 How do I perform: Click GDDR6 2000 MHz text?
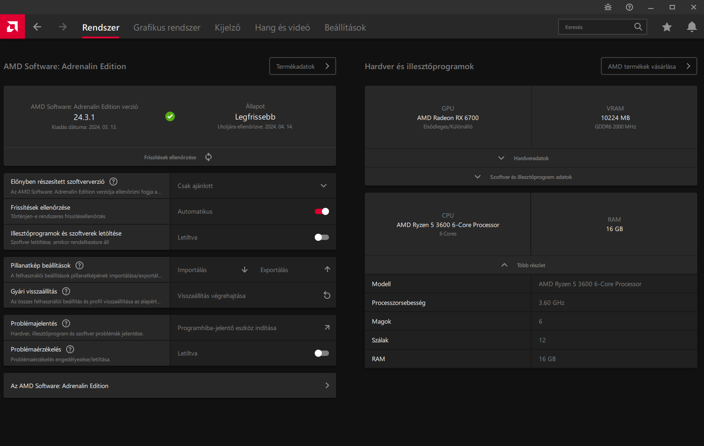tap(615, 127)
